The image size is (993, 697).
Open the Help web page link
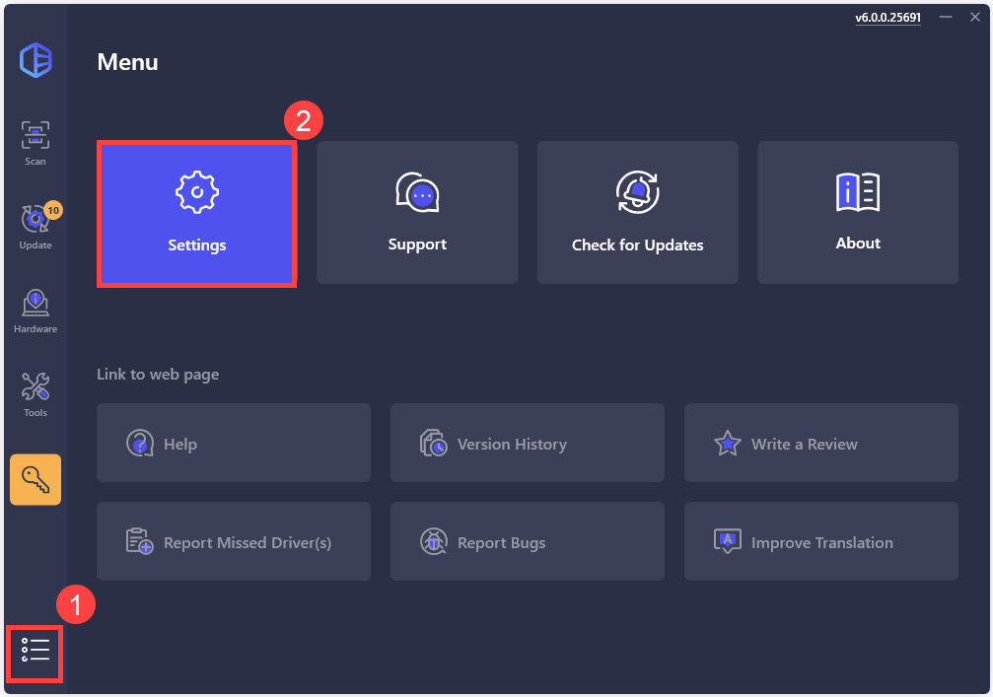pyautogui.click(x=234, y=444)
